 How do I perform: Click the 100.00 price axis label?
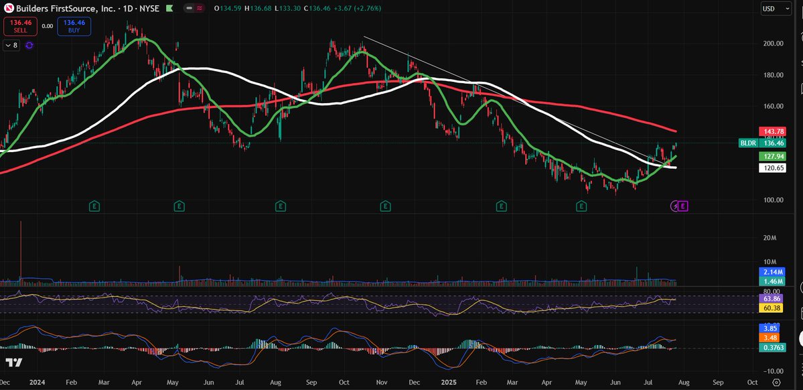(774, 200)
